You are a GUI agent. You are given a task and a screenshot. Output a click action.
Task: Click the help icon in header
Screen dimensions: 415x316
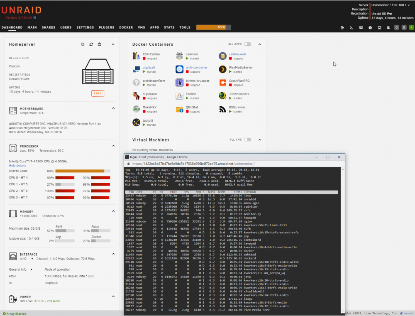370,27
